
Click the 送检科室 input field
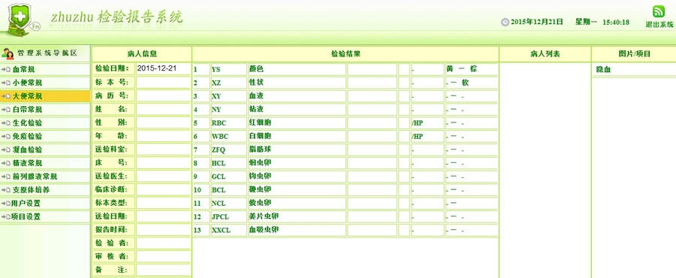pos(164,149)
